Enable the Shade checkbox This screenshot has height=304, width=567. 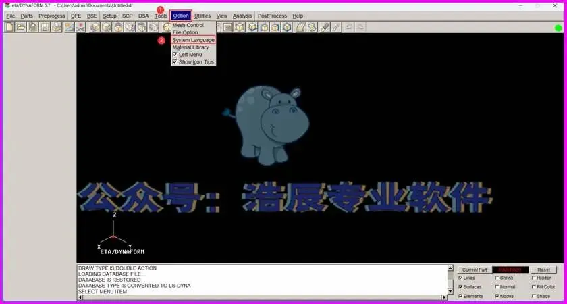coord(534,296)
